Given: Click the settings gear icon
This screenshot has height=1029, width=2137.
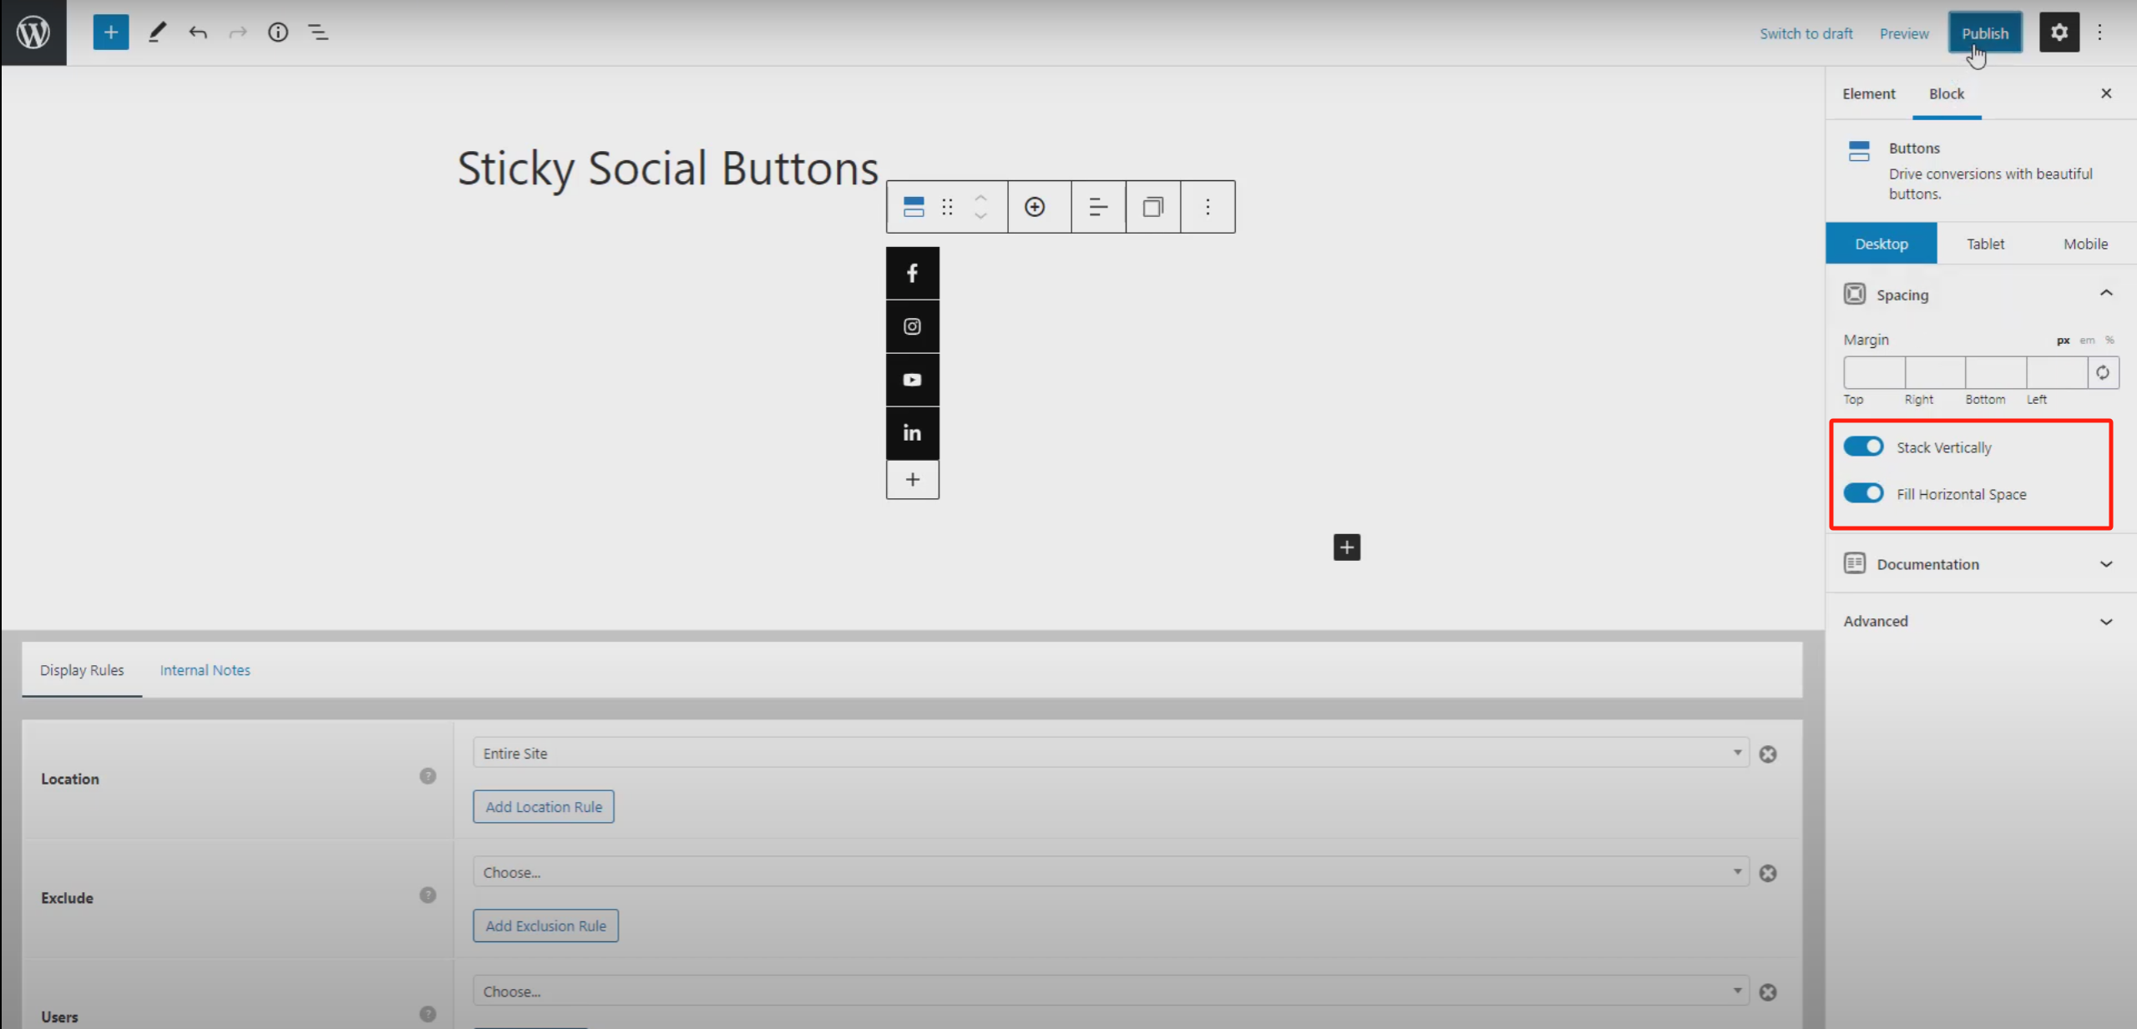Looking at the screenshot, I should tap(2059, 33).
